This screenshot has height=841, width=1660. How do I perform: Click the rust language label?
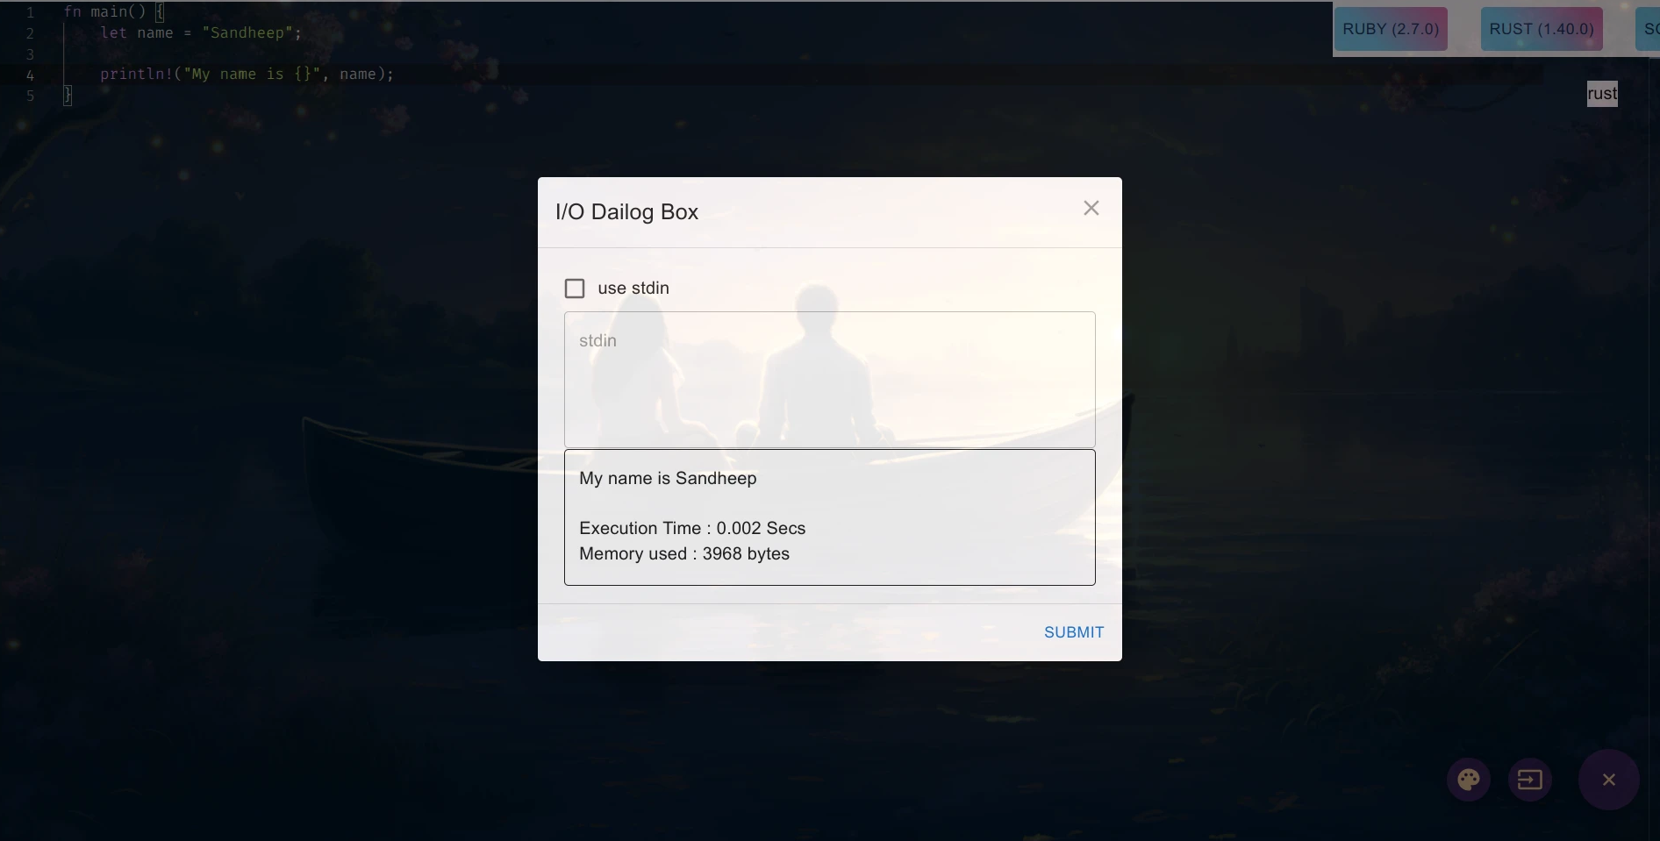[1602, 94]
